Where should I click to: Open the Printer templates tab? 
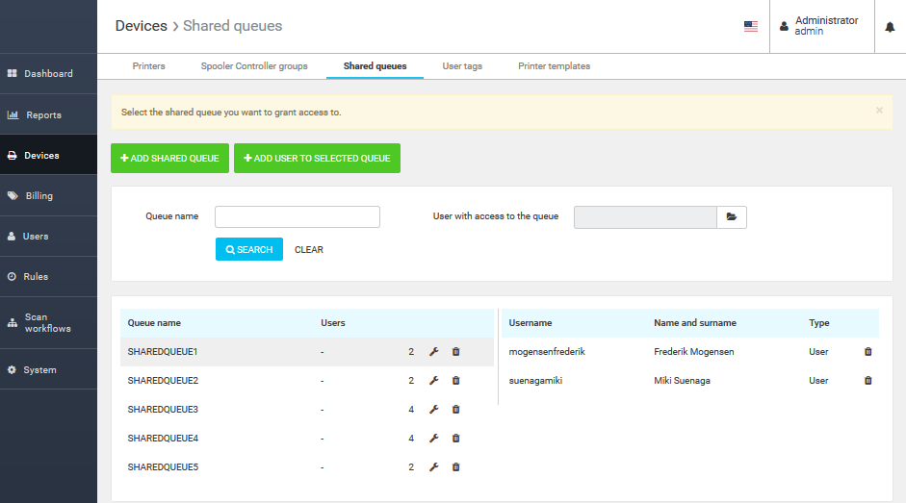(x=554, y=66)
